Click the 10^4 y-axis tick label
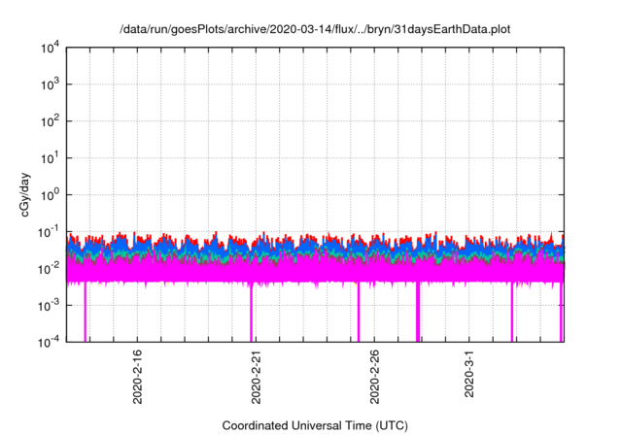This screenshot has height=435, width=622. [48, 49]
